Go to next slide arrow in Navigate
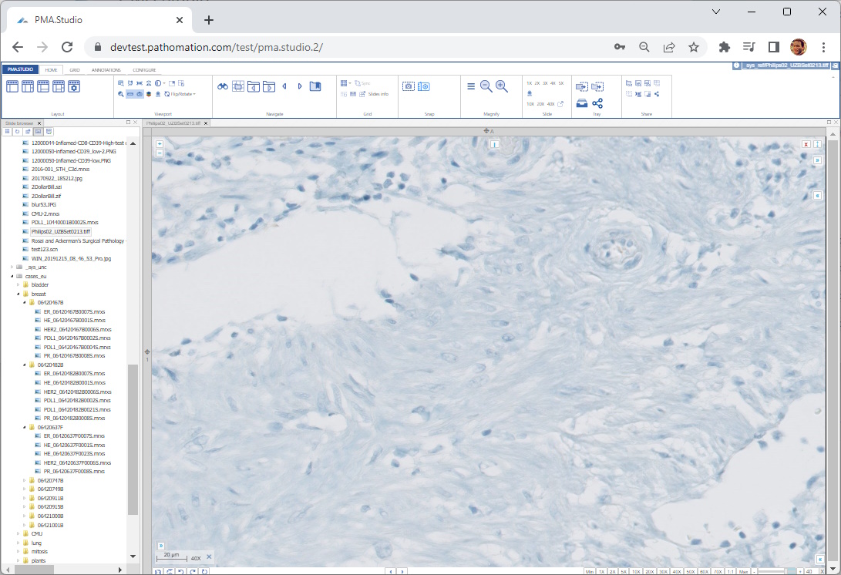 click(x=300, y=86)
